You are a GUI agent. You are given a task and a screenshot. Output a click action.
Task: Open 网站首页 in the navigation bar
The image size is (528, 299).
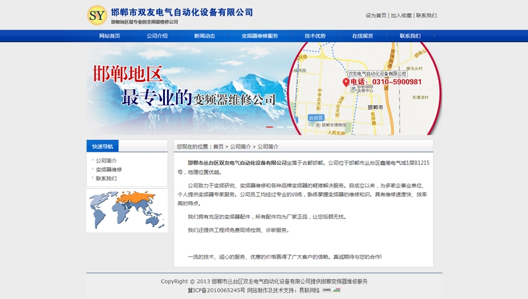point(110,36)
